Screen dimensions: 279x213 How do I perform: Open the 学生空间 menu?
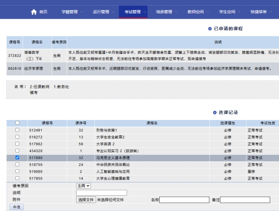click(x=227, y=12)
